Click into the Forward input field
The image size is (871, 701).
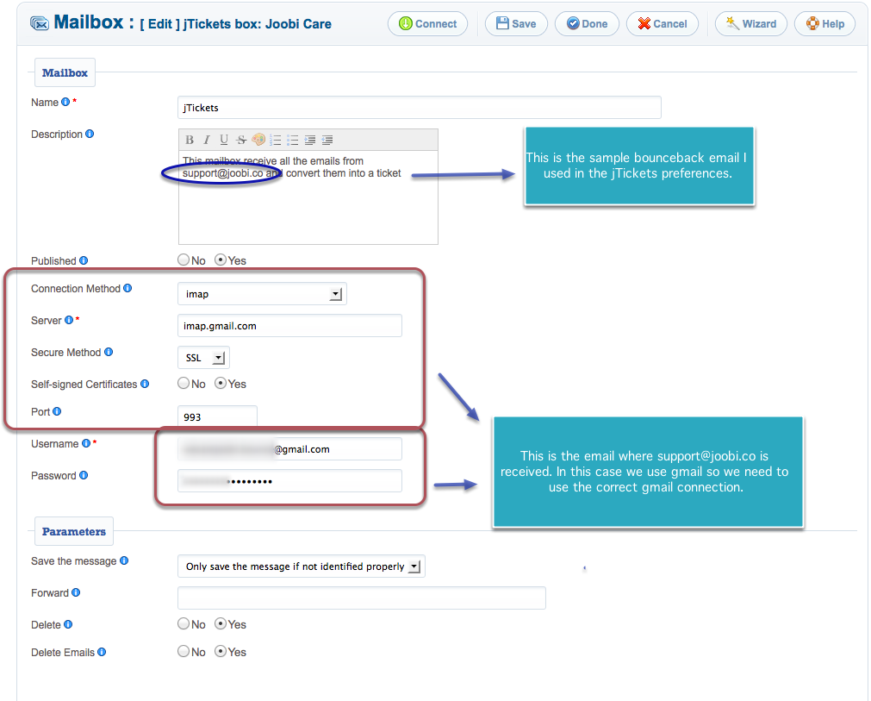coord(361,598)
